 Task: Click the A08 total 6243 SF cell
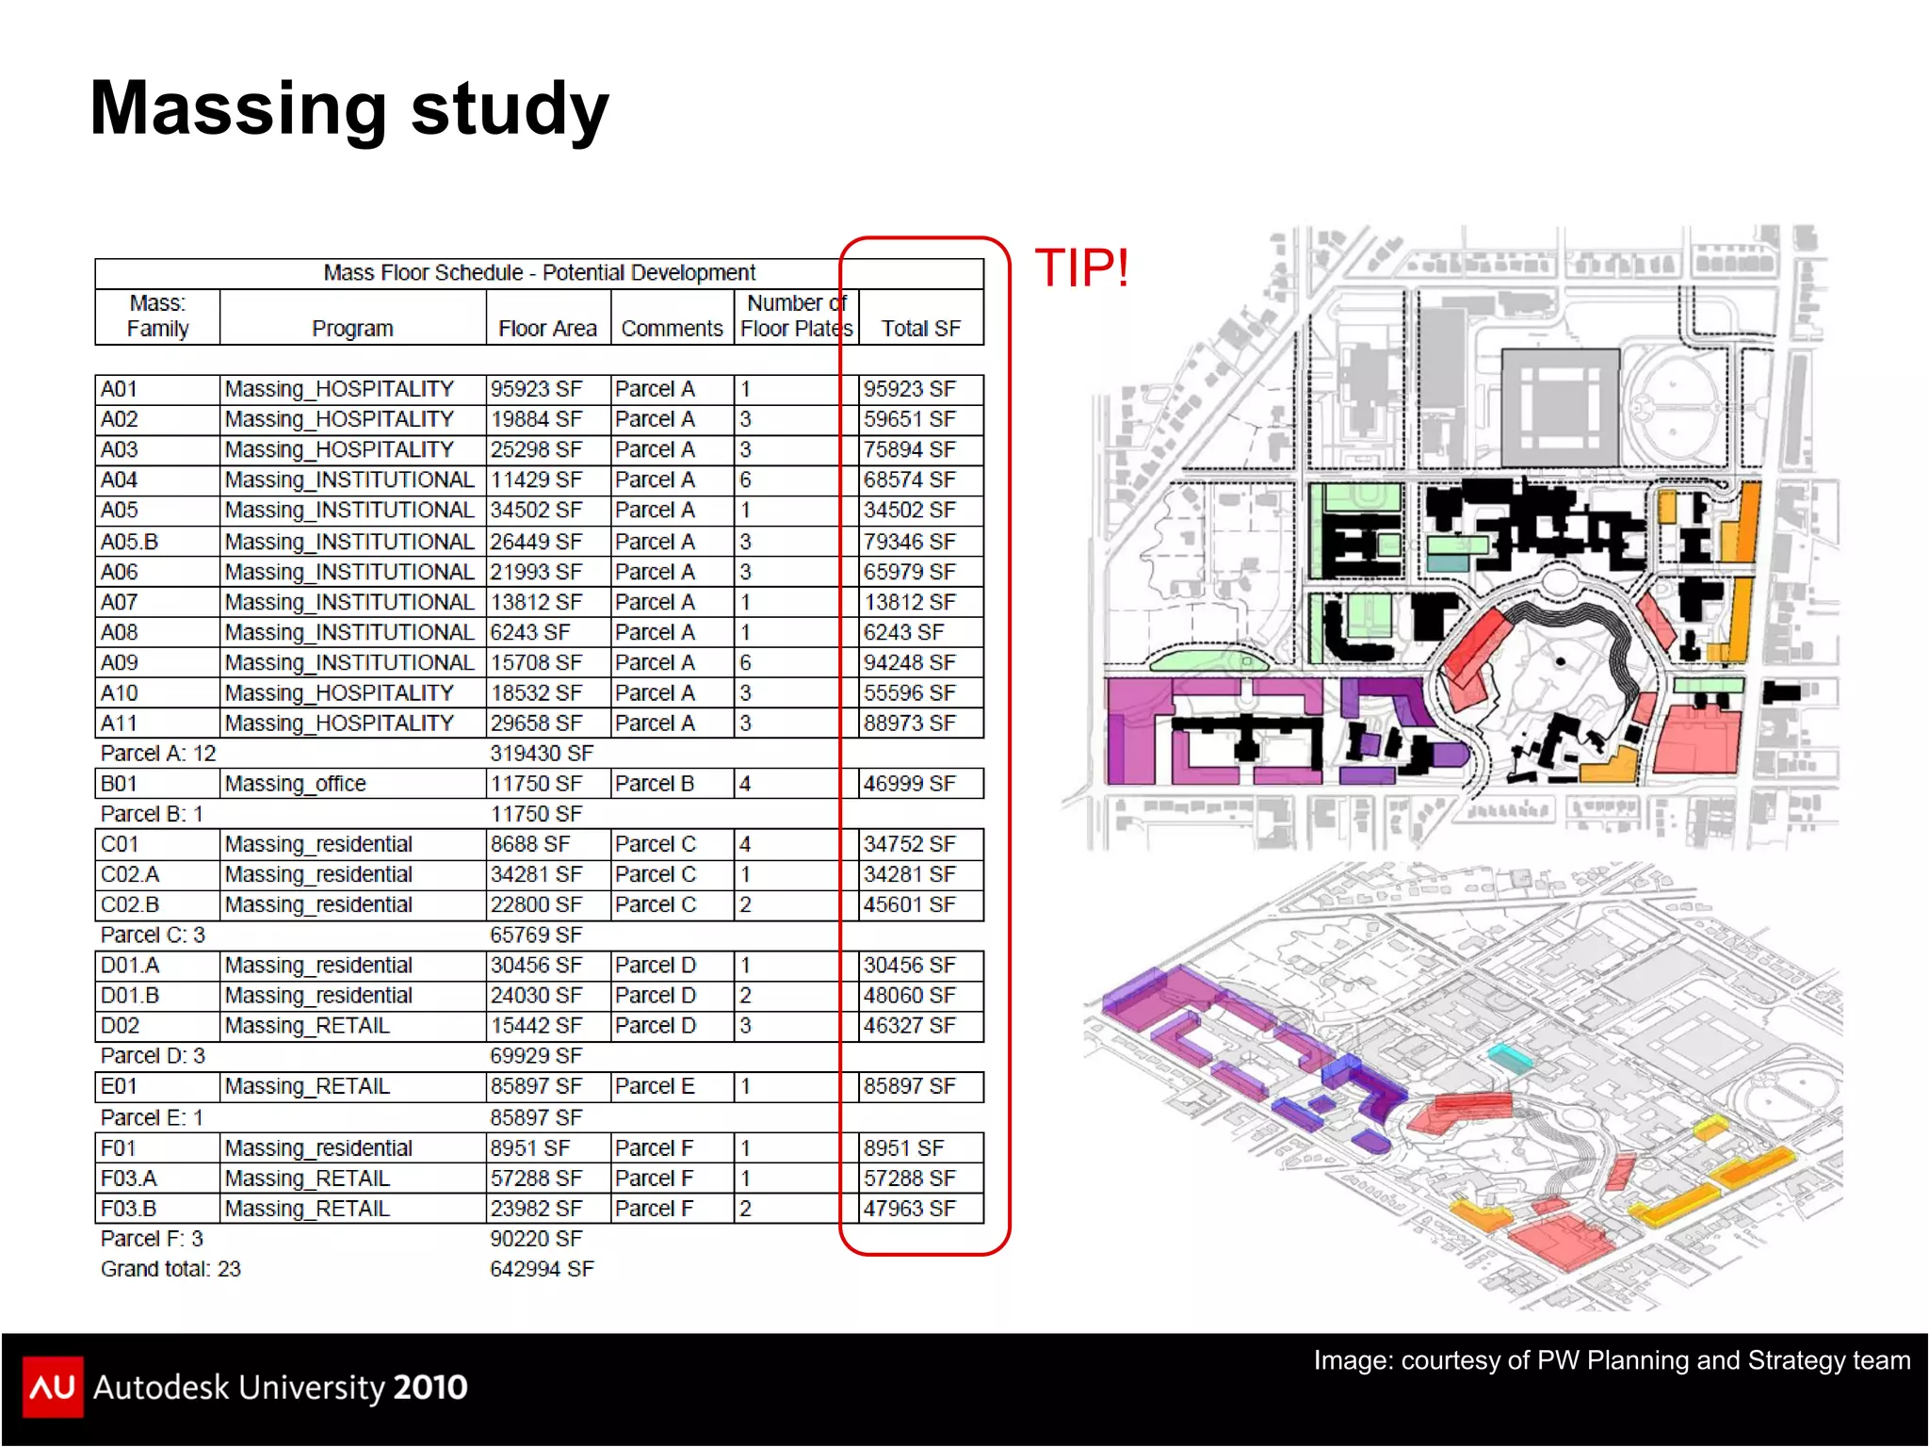coord(921,632)
